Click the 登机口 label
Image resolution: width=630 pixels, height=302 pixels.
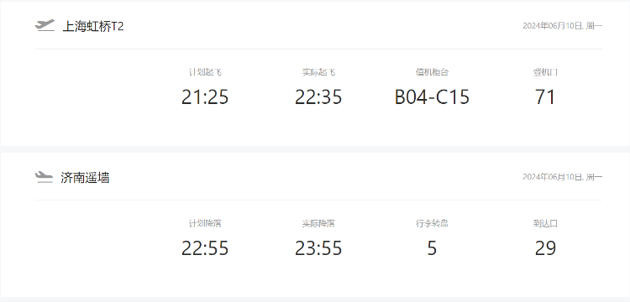pos(545,72)
